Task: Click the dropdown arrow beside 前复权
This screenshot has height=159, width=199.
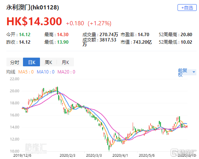Action: click(x=194, y=72)
